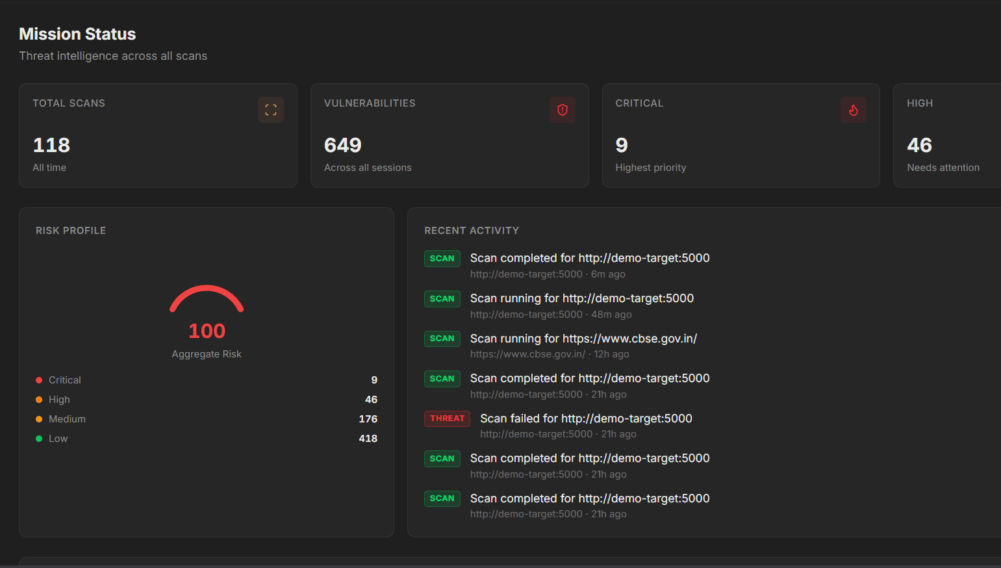Click the 'Low' severity label
Screen dimensions: 1001x568
click(58, 439)
